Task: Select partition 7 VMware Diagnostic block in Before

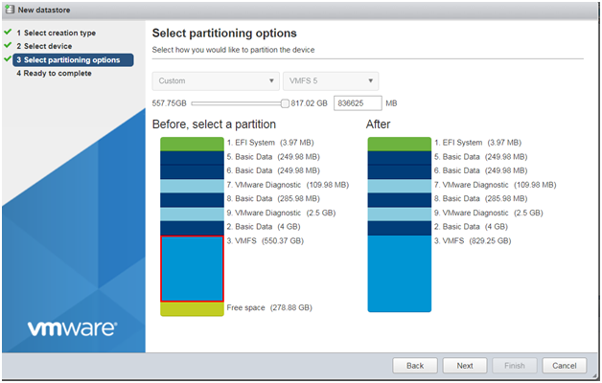Action: 192,186
